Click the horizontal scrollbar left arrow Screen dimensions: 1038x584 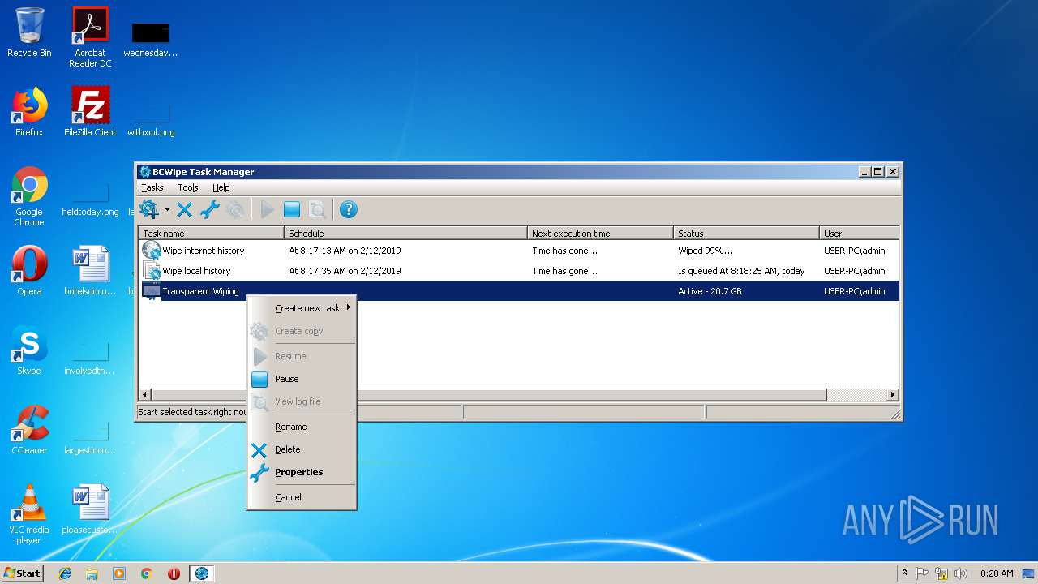point(146,395)
